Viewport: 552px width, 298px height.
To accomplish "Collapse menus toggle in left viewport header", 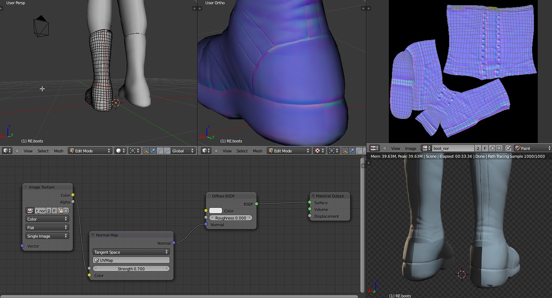I will click(17, 151).
